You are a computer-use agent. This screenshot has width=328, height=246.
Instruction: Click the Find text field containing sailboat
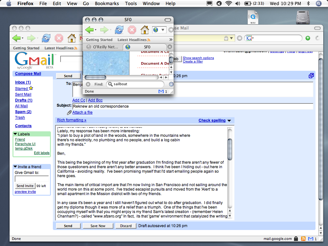(135, 84)
